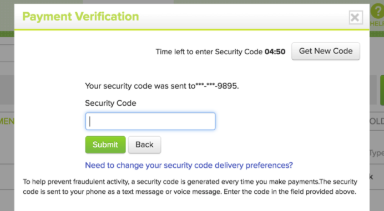The height and width of the screenshot is (211, 384).
Task: Click the cut-off MEN text at left
Action: (7, 121)
